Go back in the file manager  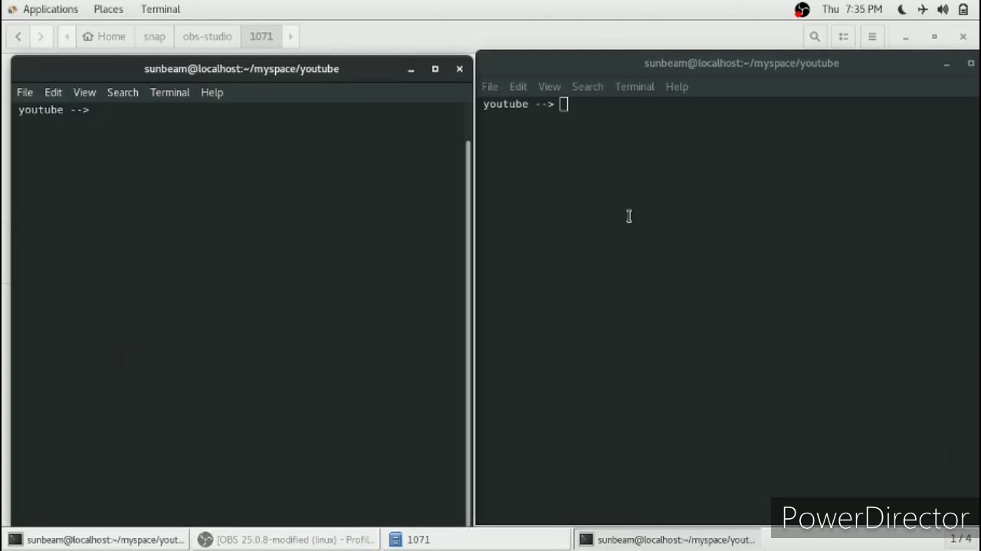[18, 37]
